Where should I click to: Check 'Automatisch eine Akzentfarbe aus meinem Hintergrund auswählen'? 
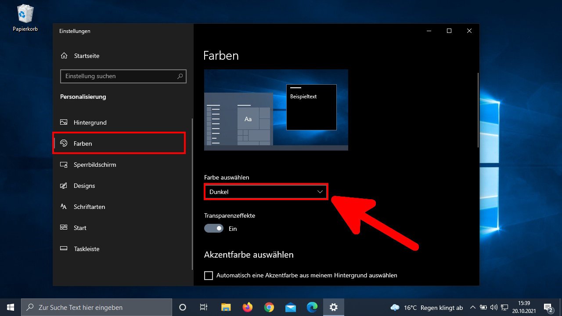point(208,275)
